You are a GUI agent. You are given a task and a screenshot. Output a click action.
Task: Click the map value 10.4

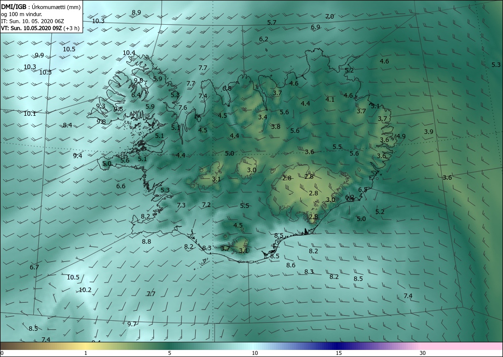pos(129,53)
